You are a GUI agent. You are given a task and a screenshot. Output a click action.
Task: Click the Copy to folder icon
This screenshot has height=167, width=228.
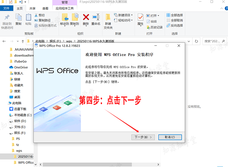coord(75,17)
